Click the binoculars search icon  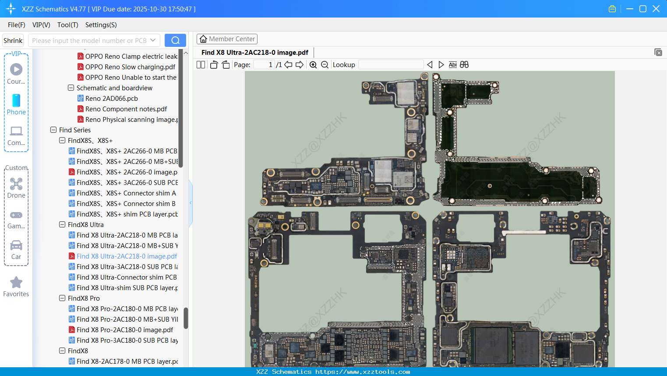[464, 65]
